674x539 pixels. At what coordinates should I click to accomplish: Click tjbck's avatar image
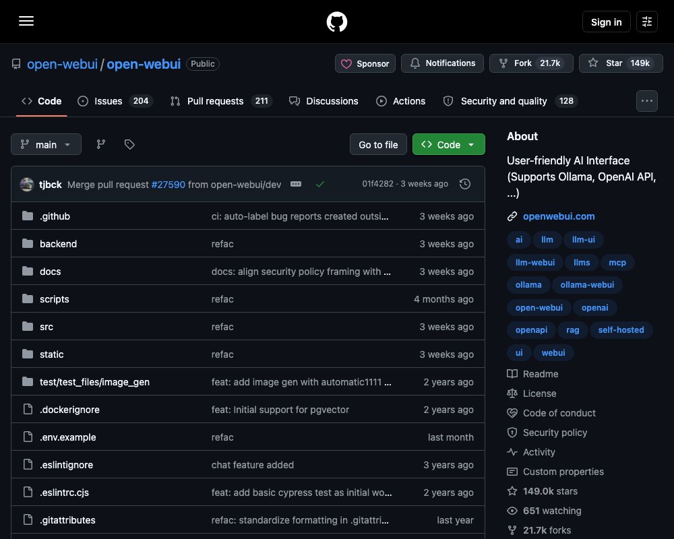tap(27, 185)
